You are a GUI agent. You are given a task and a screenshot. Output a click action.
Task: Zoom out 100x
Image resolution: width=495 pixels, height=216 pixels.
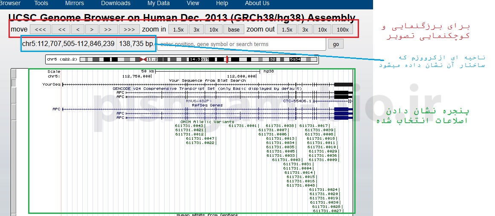342,29
